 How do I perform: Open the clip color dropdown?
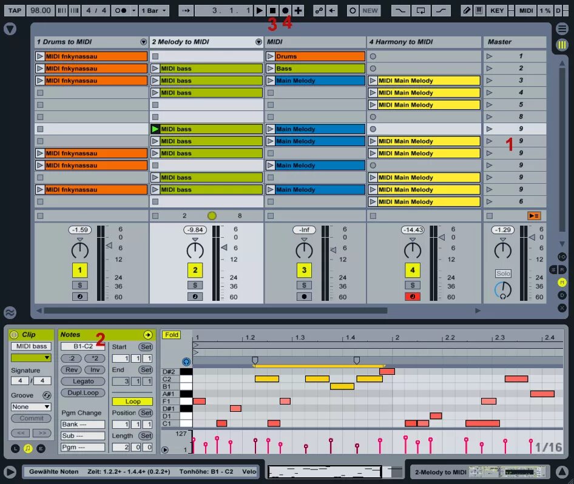tap(31, 358)
